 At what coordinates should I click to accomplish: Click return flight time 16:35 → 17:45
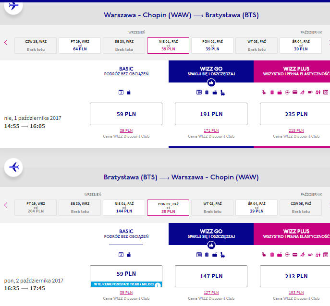tap(24, 288)
